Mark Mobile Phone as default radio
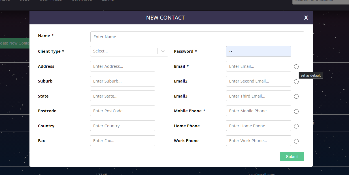The image size is (349, 175). (x=296, y=111)
